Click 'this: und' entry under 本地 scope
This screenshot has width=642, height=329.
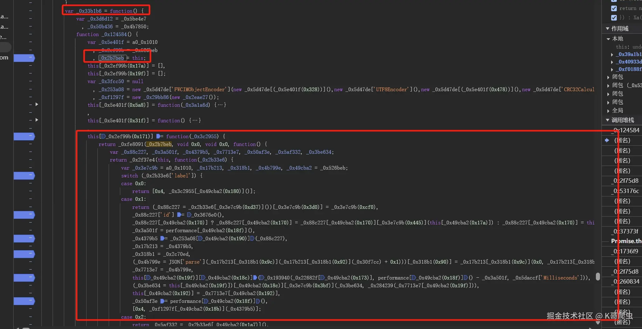coord(629,47)
